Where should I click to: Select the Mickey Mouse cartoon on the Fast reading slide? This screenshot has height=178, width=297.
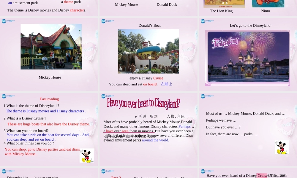point(86,155)
